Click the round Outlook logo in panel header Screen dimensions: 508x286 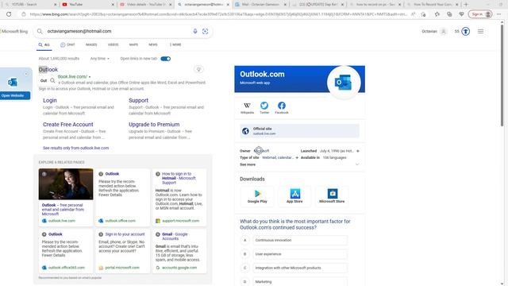(344, 83)
